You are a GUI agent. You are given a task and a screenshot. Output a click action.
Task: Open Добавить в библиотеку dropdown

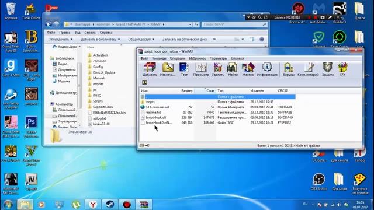(x=100, y=40)
